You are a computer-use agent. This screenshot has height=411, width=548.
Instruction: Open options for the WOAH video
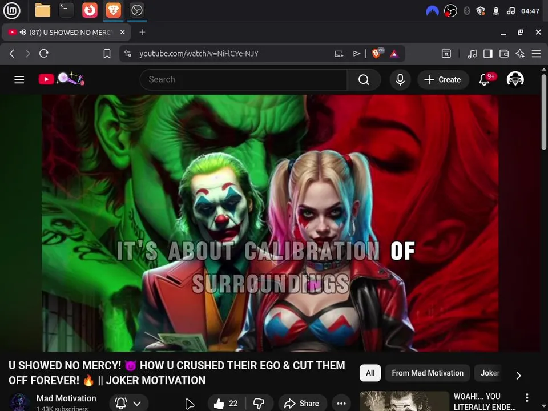(527, 397)
